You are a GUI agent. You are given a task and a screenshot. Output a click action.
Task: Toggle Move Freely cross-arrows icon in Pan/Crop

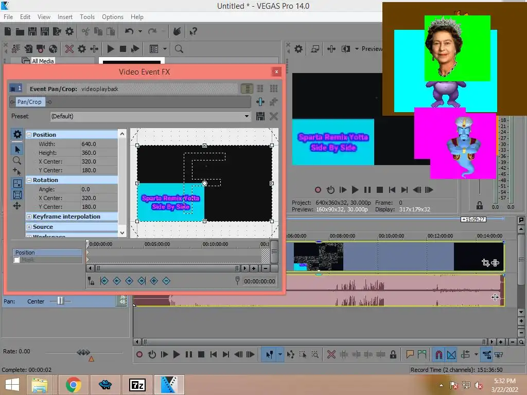tap(17, 206)
